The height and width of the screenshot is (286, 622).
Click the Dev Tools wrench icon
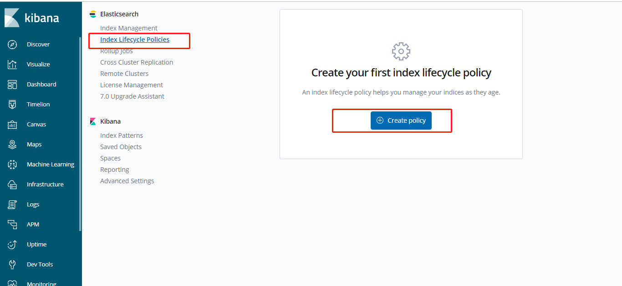coord(12,265)
